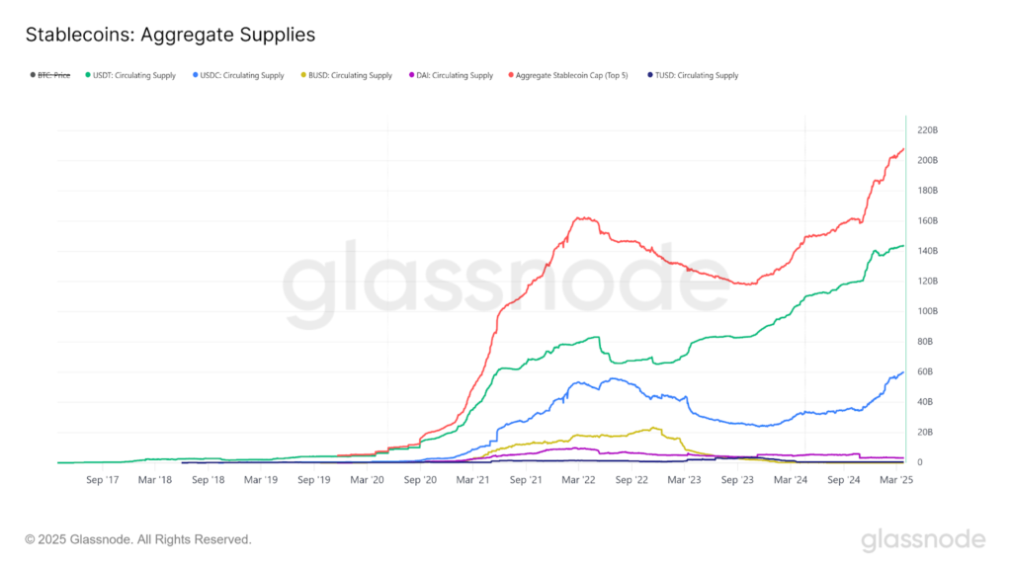Screen dimensions: 1012x569
Task: Toggle USDT: Circulating Supply series visibility
Action: [x=135, y=75]
